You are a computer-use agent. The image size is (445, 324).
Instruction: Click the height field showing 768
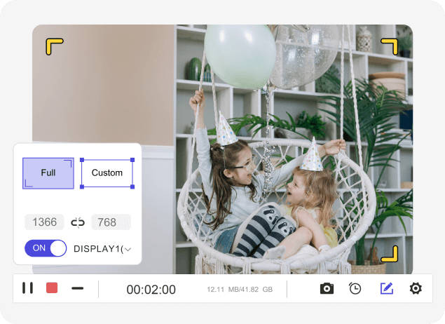(x=111, y=222)
